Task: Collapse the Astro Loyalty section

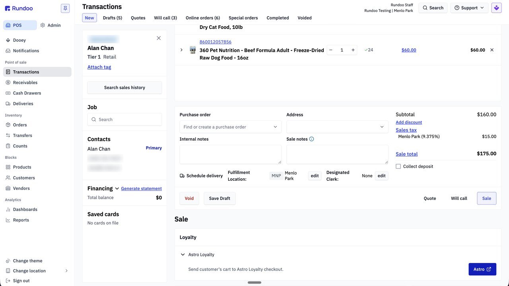Action: tap(183, 255)
